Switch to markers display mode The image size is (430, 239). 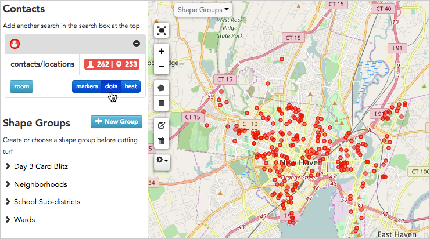point(87,86)
